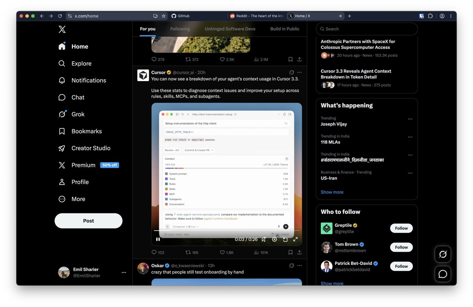Switch to the Following tab
Image resolution: width=473 pixels, height=307 pixels.
pos(180,29)
